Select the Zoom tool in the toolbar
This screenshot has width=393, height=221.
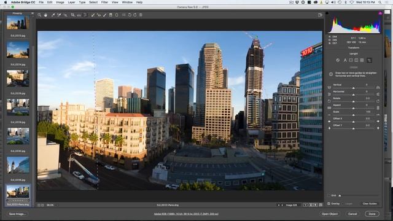tap(39, 15)
